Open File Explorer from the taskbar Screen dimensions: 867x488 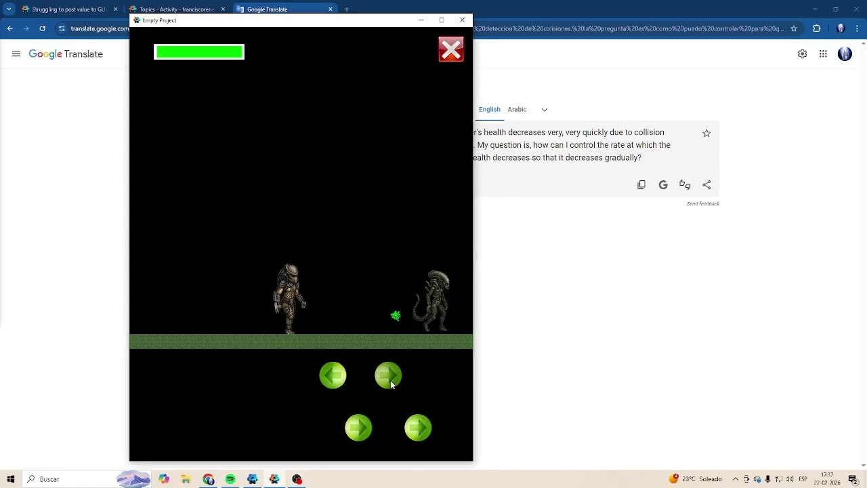pyautogui.click(x=186, y=479)
